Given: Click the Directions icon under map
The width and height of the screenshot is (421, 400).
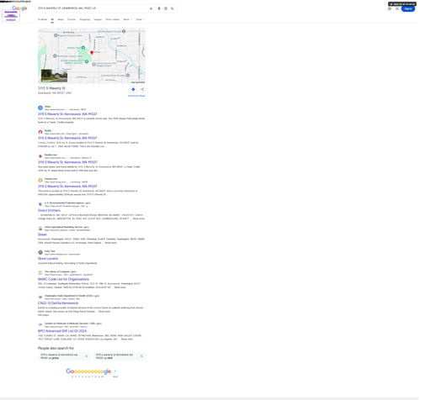Looking at the screenshot, I should (x=133, y=89).
